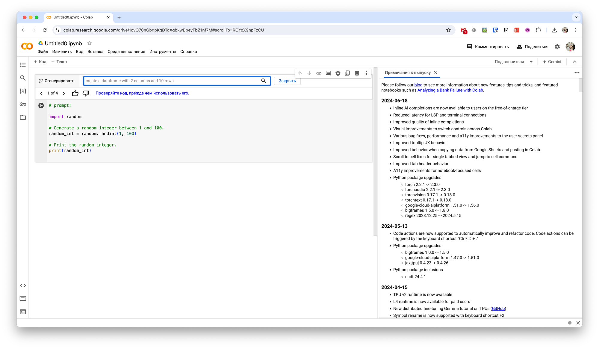Screen dimensions: 599x349
Task: Expand the Подключиться dropdown arrow
Action: [531, 62]
